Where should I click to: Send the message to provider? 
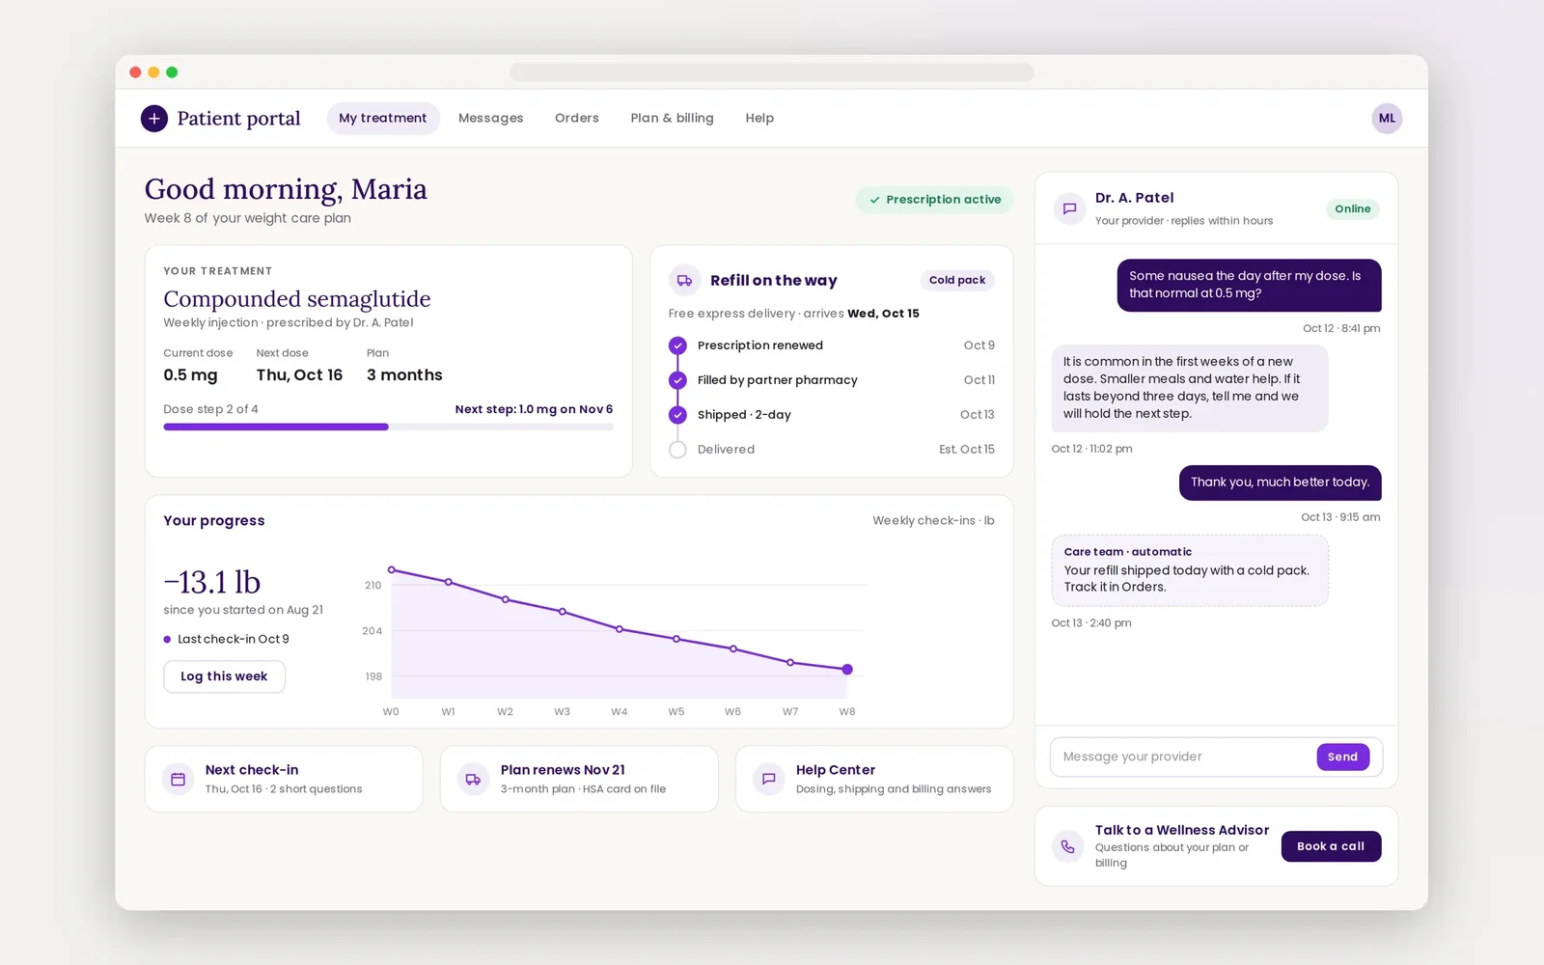[x=1342, y=758]
